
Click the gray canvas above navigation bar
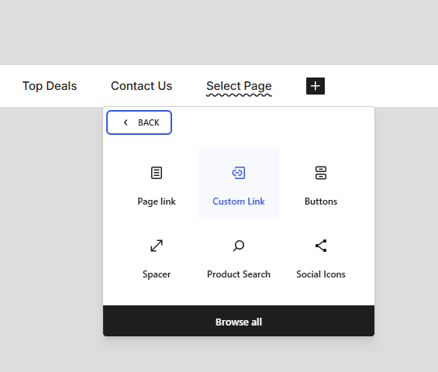click(219, 33)
